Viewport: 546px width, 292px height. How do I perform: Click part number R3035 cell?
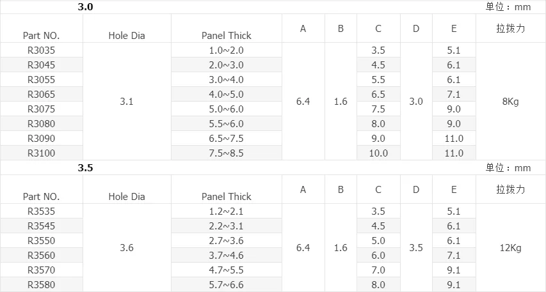(42, 50)
